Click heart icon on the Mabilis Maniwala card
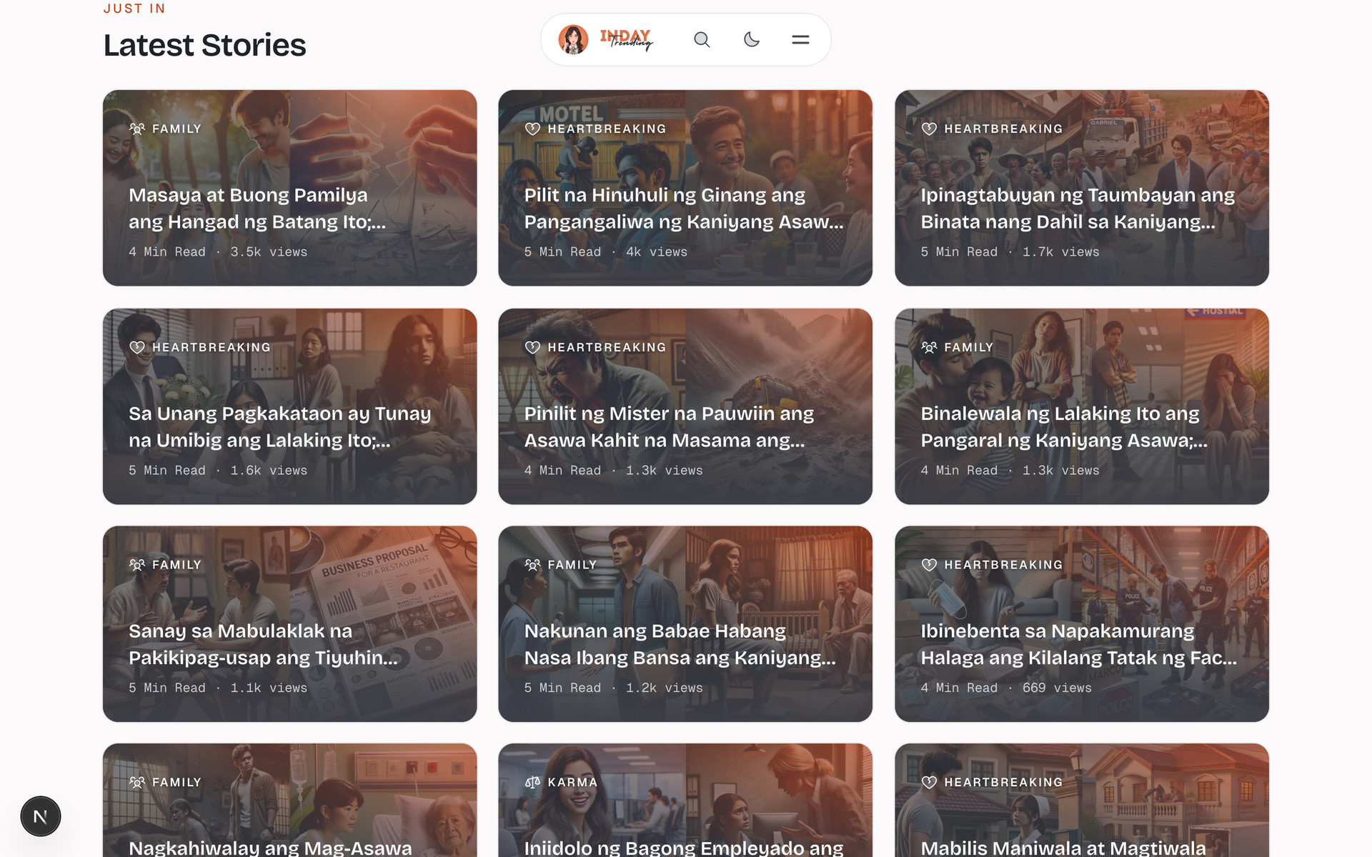The height and width of the screenshot is (857, 1372). (929, 783)
